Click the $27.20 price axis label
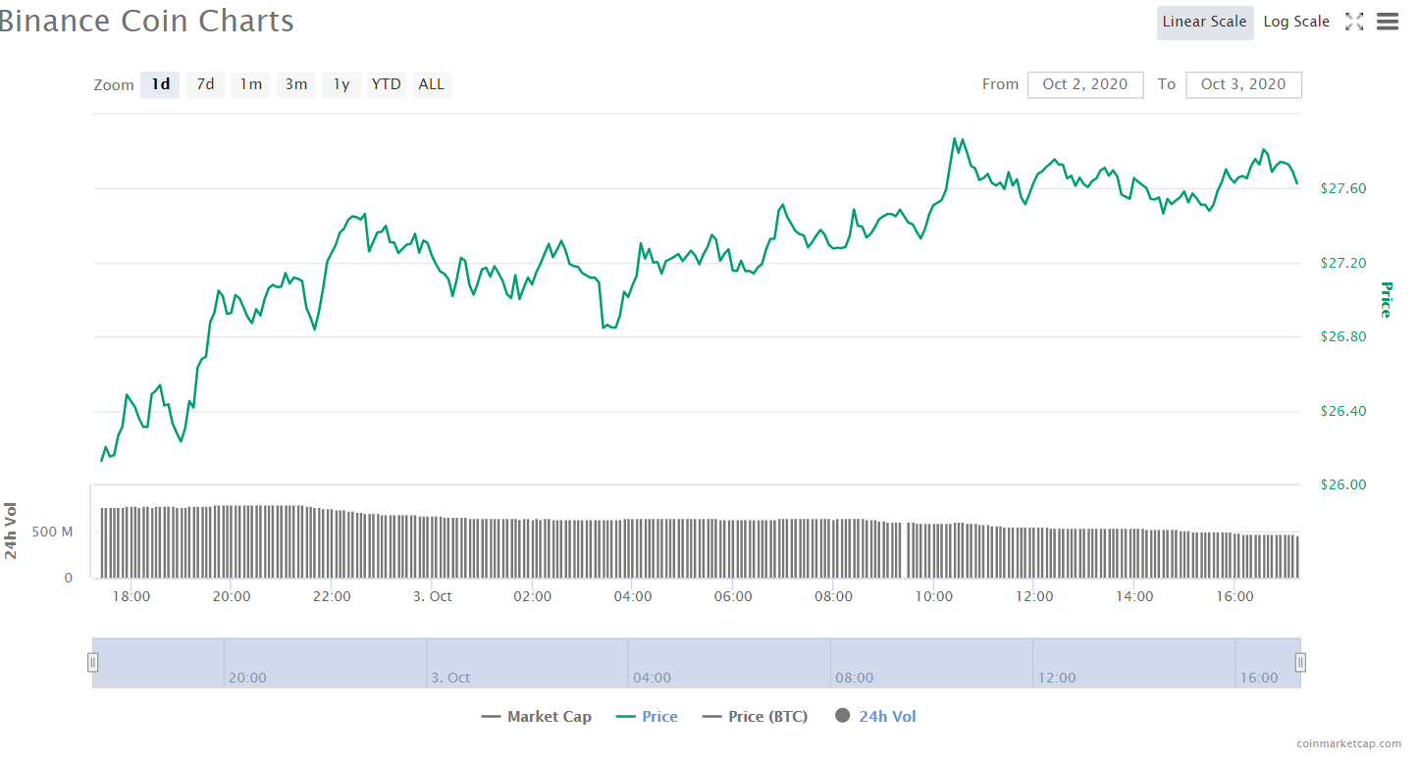 (x=1342, y=263)
